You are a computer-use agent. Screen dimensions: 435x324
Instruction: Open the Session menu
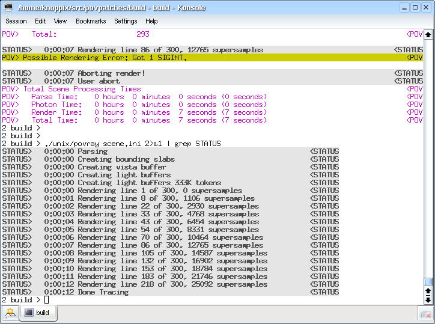[16, 21]
